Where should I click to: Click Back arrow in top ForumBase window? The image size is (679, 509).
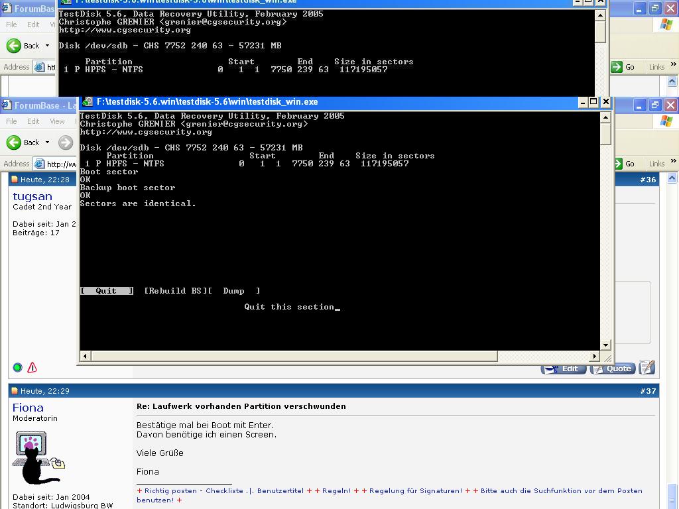(x=14, y=46)
